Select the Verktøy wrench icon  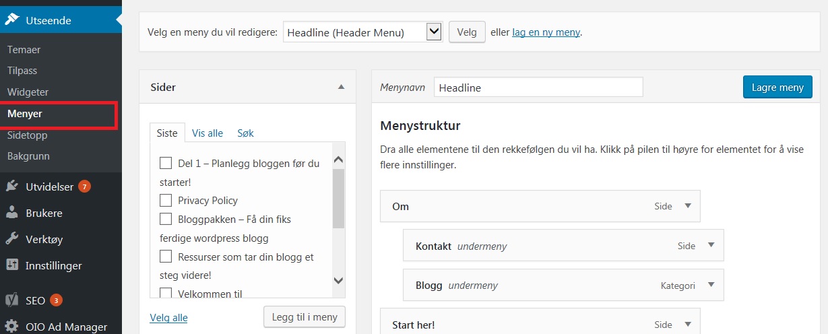point(12,239)
